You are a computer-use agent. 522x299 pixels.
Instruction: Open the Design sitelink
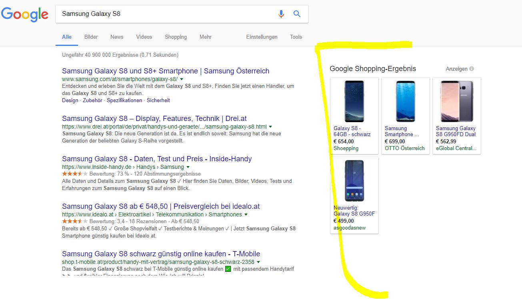70,100
